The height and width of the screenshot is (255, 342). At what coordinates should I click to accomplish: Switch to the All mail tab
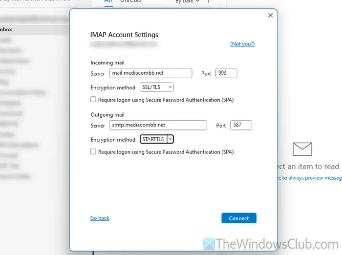tap(109, 2)
